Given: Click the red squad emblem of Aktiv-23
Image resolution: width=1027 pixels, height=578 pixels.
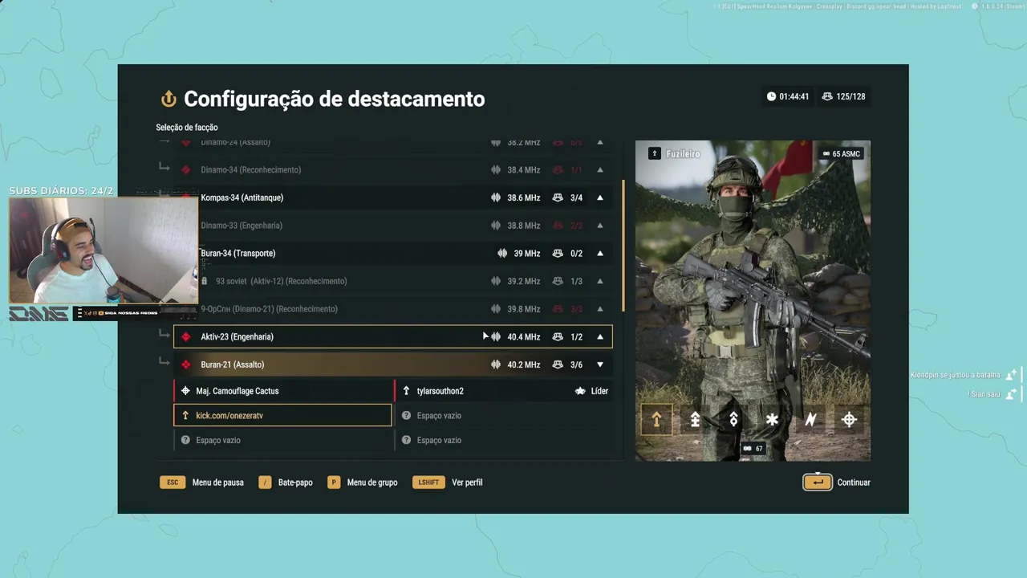Looking at the screenshot, I should (x=186, y=337).
